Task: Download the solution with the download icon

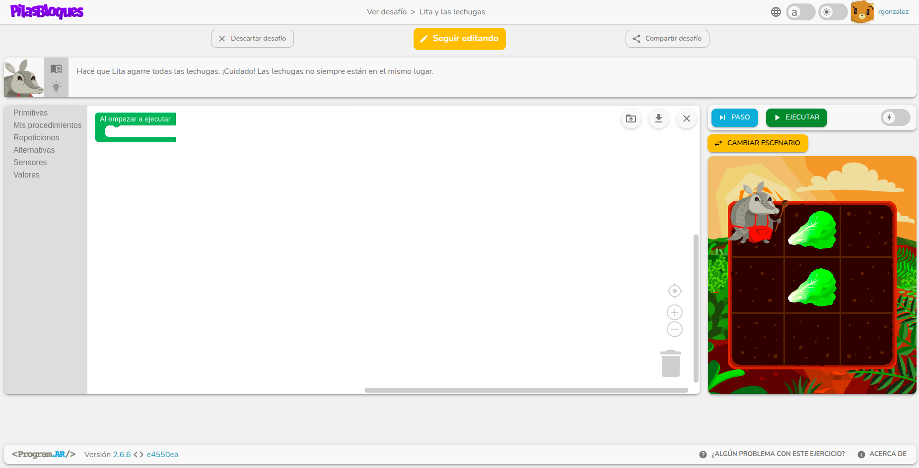Action: [x=658, y=118]
